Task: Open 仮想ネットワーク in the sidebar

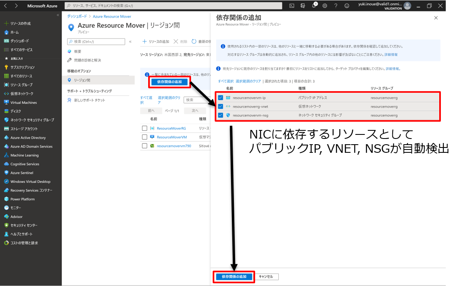Action: (19, 94)
